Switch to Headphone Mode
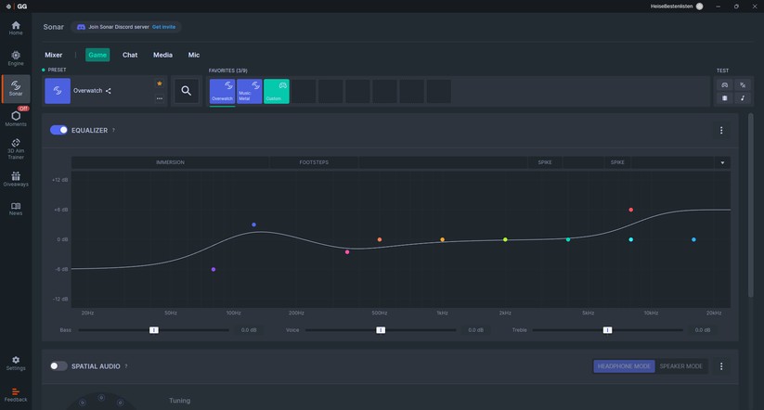 [624, 366]
